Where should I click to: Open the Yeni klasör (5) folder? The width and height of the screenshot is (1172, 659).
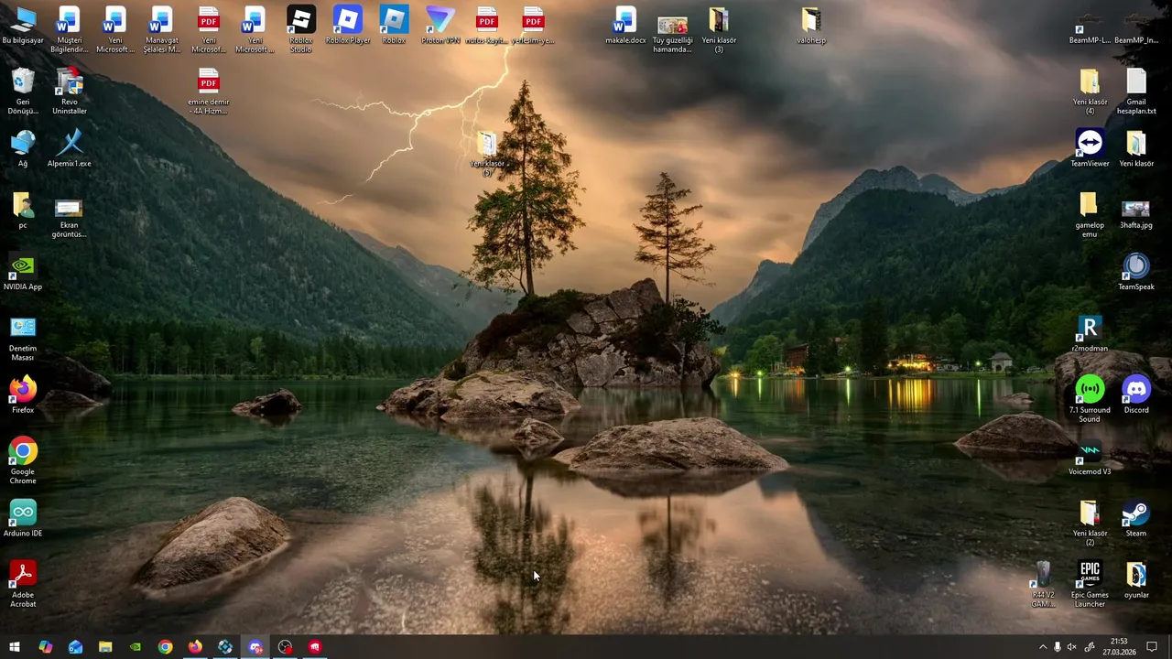(x=487, y=154)
